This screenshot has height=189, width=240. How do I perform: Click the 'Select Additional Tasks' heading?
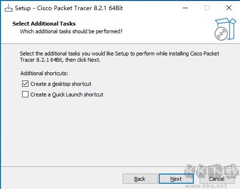44,24
